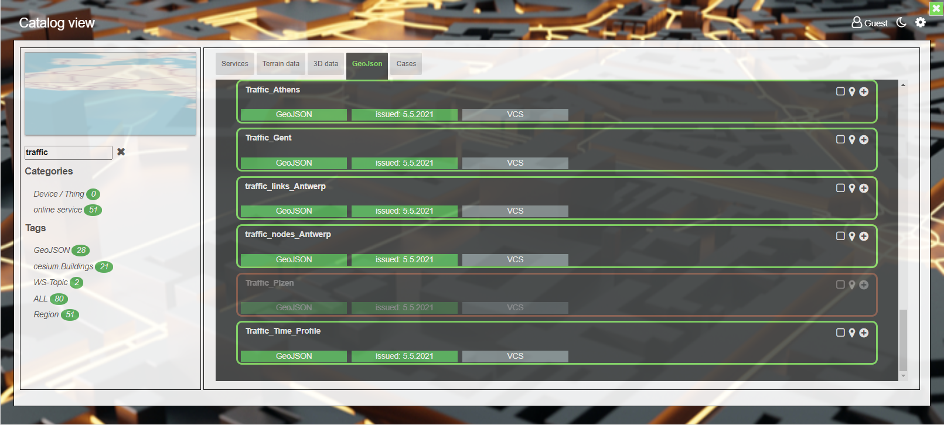The image size is (944, 425).
Task: Click the map preview thumbnail
Action: click(110, 94)
